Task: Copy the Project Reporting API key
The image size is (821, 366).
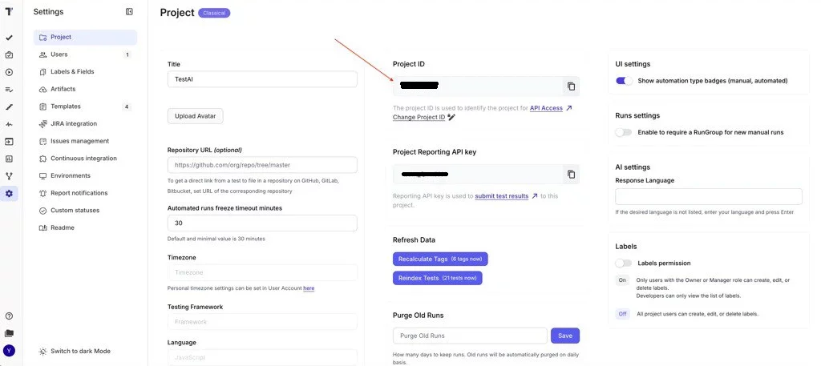Action: (x=571, y=175)
